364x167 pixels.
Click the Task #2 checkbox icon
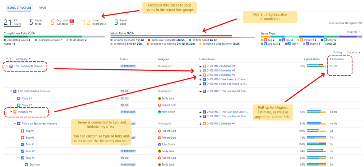click(x=23, y=151)
